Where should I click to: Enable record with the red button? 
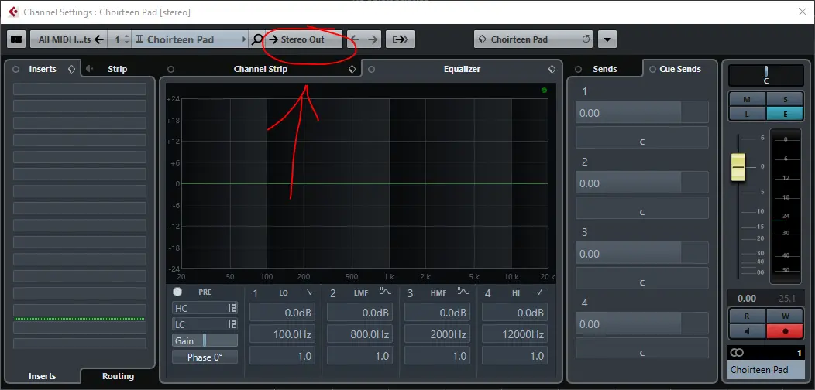(x=785, y=331)
